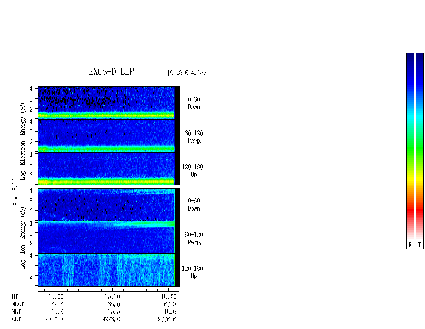Click the UT row label
Image resolution: width=425 pixels, height=329 pixels.
(x=15, y=297)
